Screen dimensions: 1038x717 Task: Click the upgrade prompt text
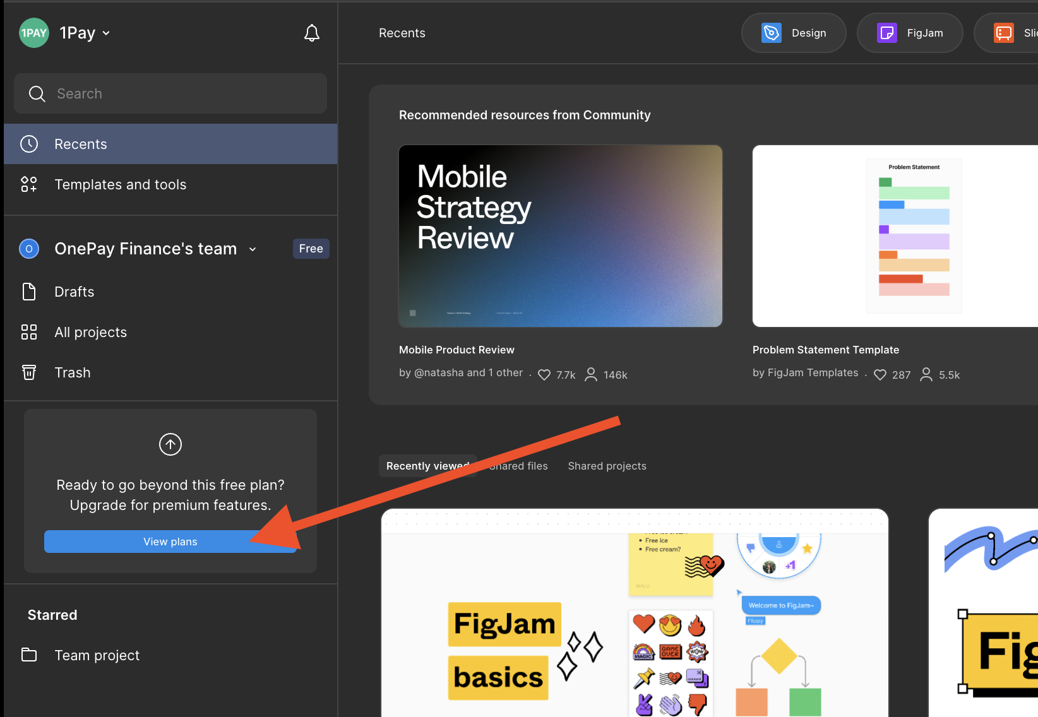coord(170,495)
